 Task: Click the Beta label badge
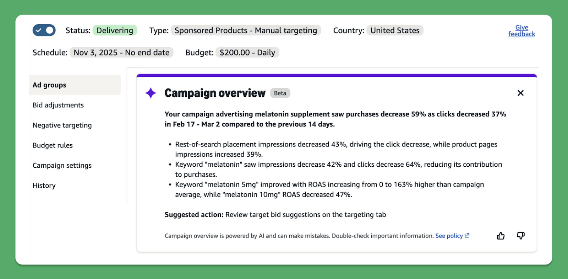click(280, 93)
